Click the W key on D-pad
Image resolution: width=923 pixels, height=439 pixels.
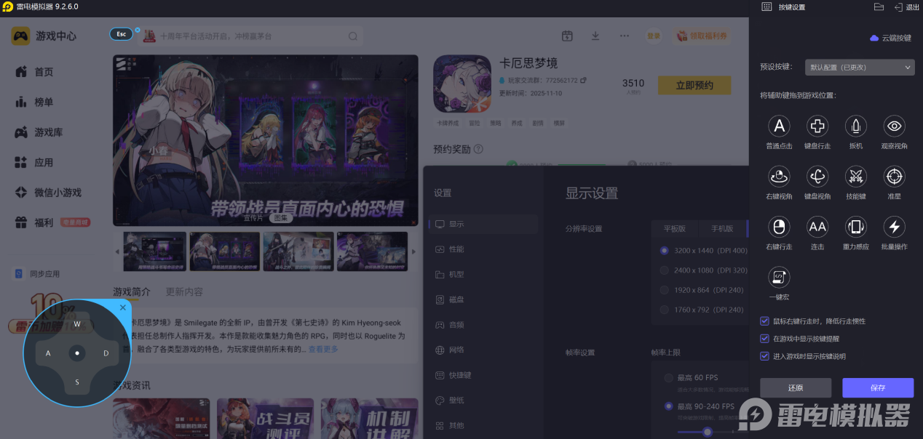click(x=77, y=324)
